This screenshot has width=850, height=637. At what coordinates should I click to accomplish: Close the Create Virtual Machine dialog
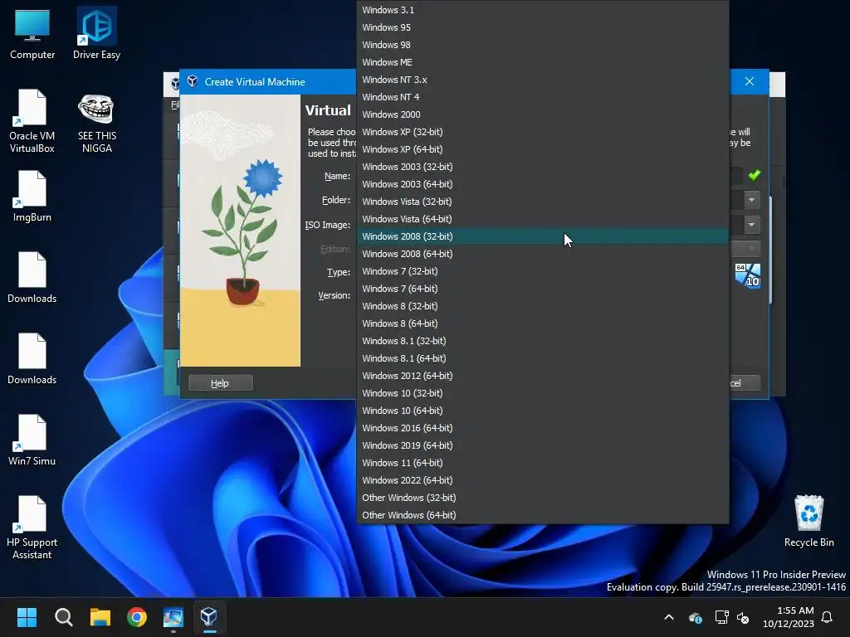pyautogui.click(x=750, y=81)
